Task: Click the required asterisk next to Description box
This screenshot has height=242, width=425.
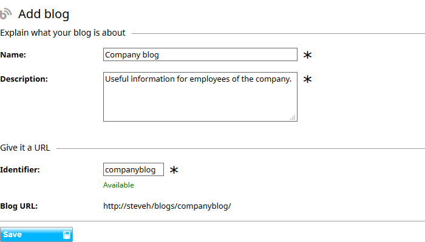Action: (x=307, y=79)
